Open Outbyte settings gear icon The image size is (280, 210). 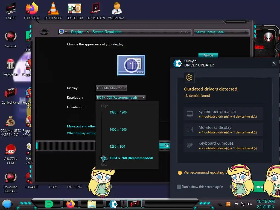coord(189,77)
